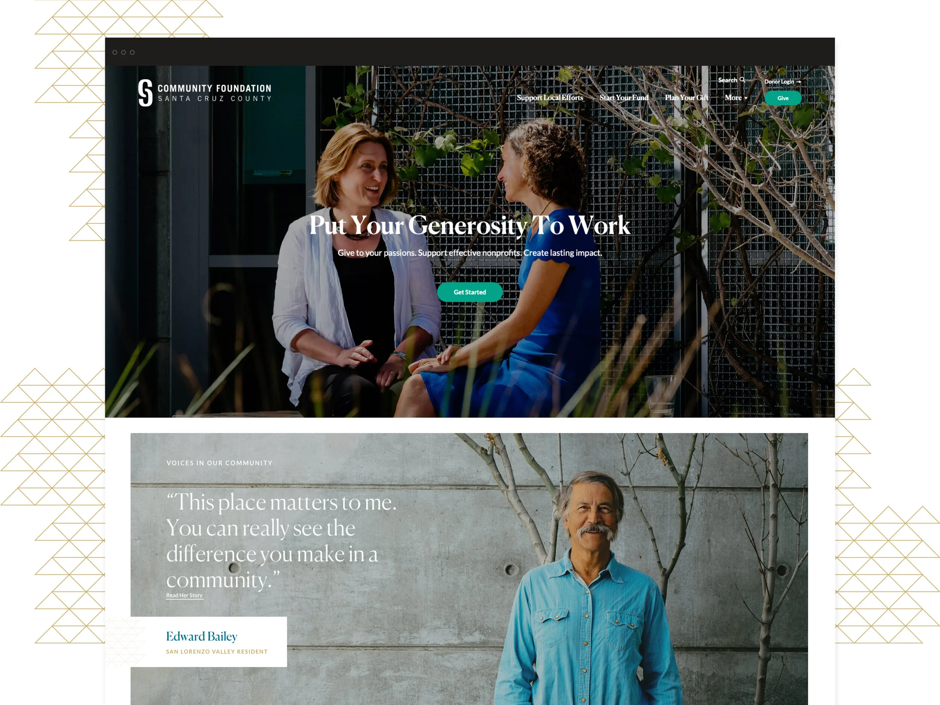This screenshot has width=940, height=705.
Task: Click the Donor Login arrow icon
Action: tap(799, 82)
